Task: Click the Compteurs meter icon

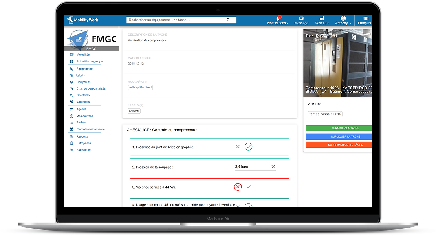Action: (x=71, y=82)
